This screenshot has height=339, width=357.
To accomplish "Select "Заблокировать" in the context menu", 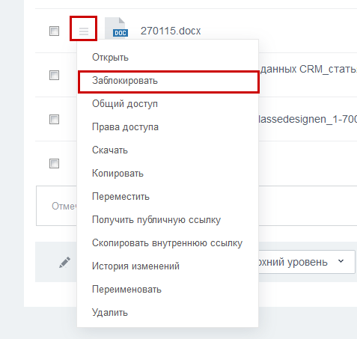I will [168, 81].
